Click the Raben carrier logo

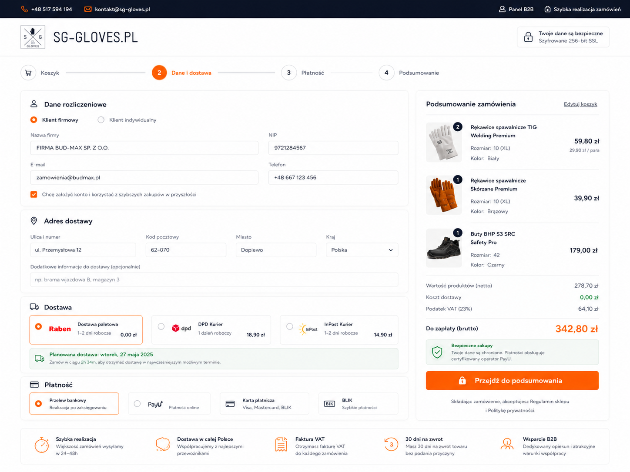(x=60, y=329)
